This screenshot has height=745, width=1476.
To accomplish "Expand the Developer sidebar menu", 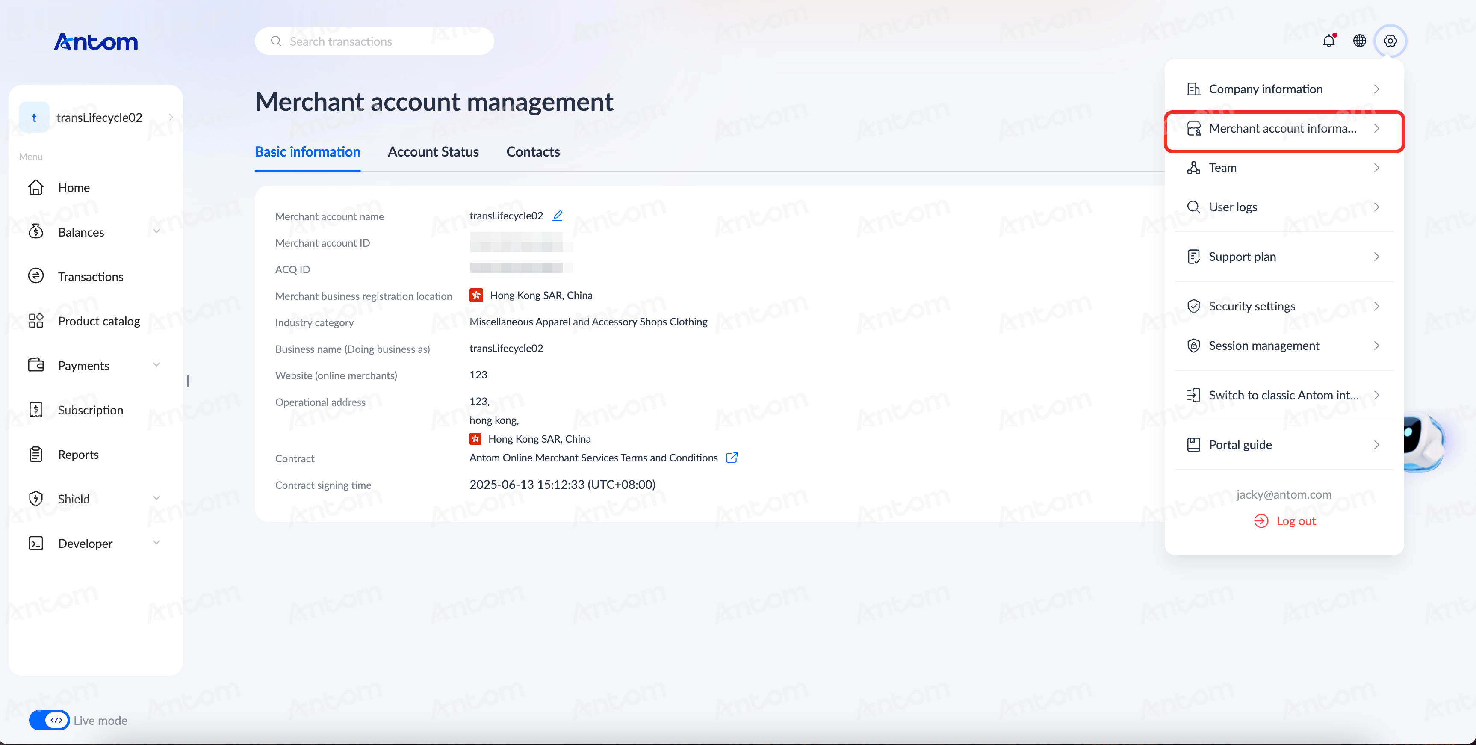I will point(156,543).
